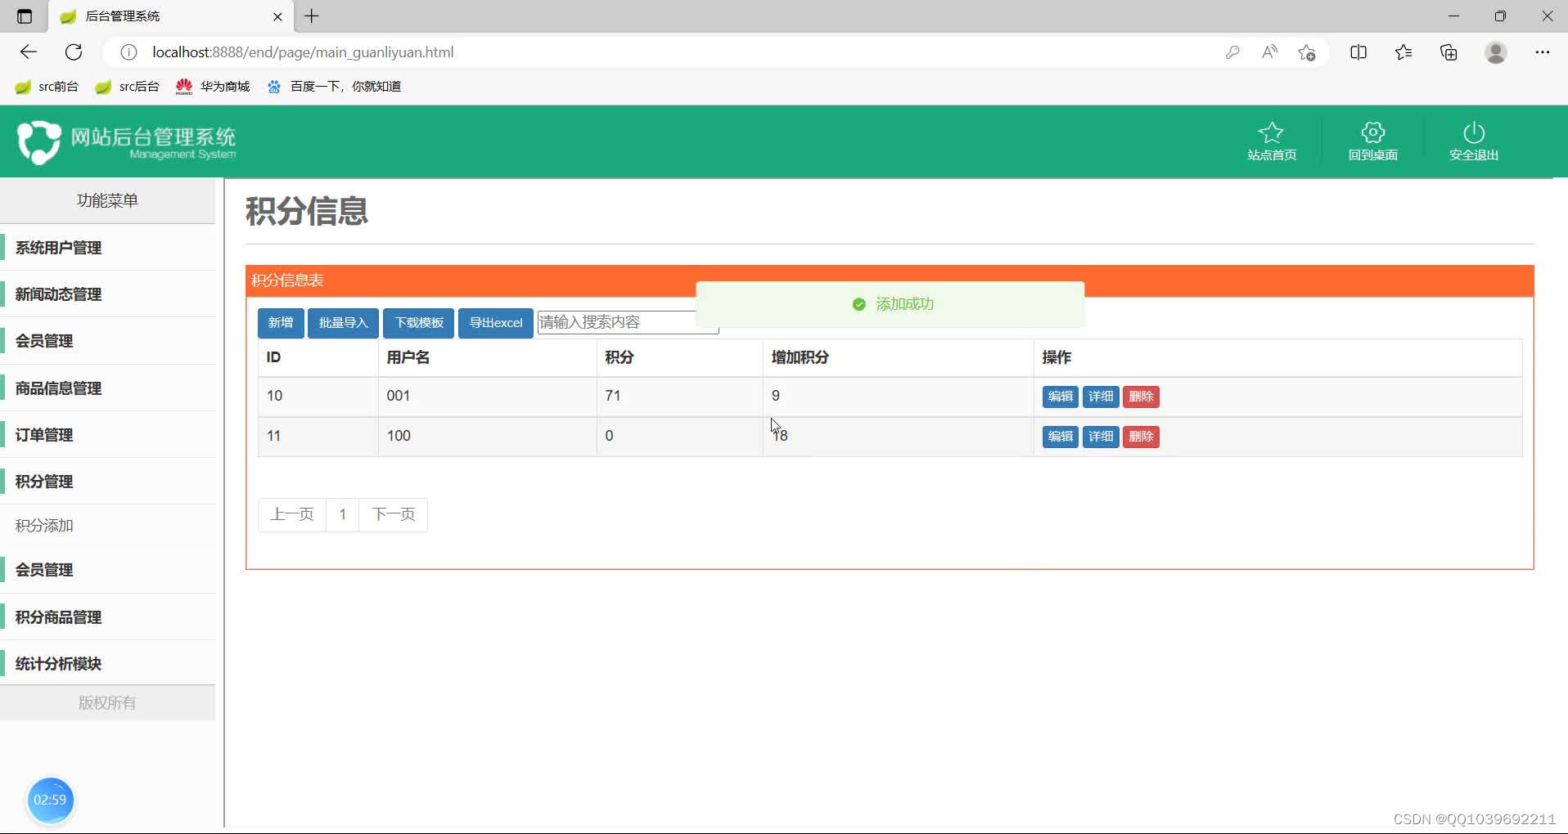Expand 会员管理 menu below 积分添加
This screenshot has width=1568, height=834.
108,570
